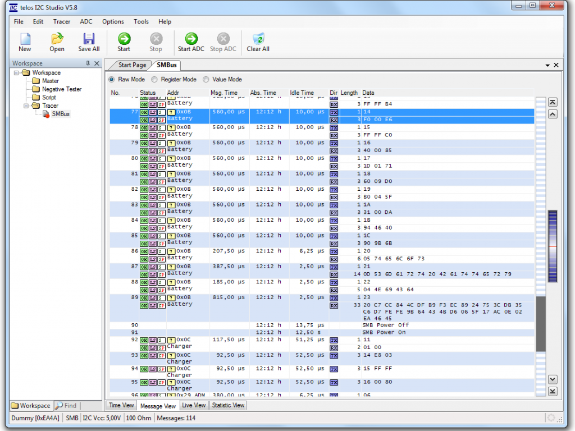Collapse the Tracer folder in tree
This screenshot has height=431, width=575.
pyautogui.click(x=26, y=106)
